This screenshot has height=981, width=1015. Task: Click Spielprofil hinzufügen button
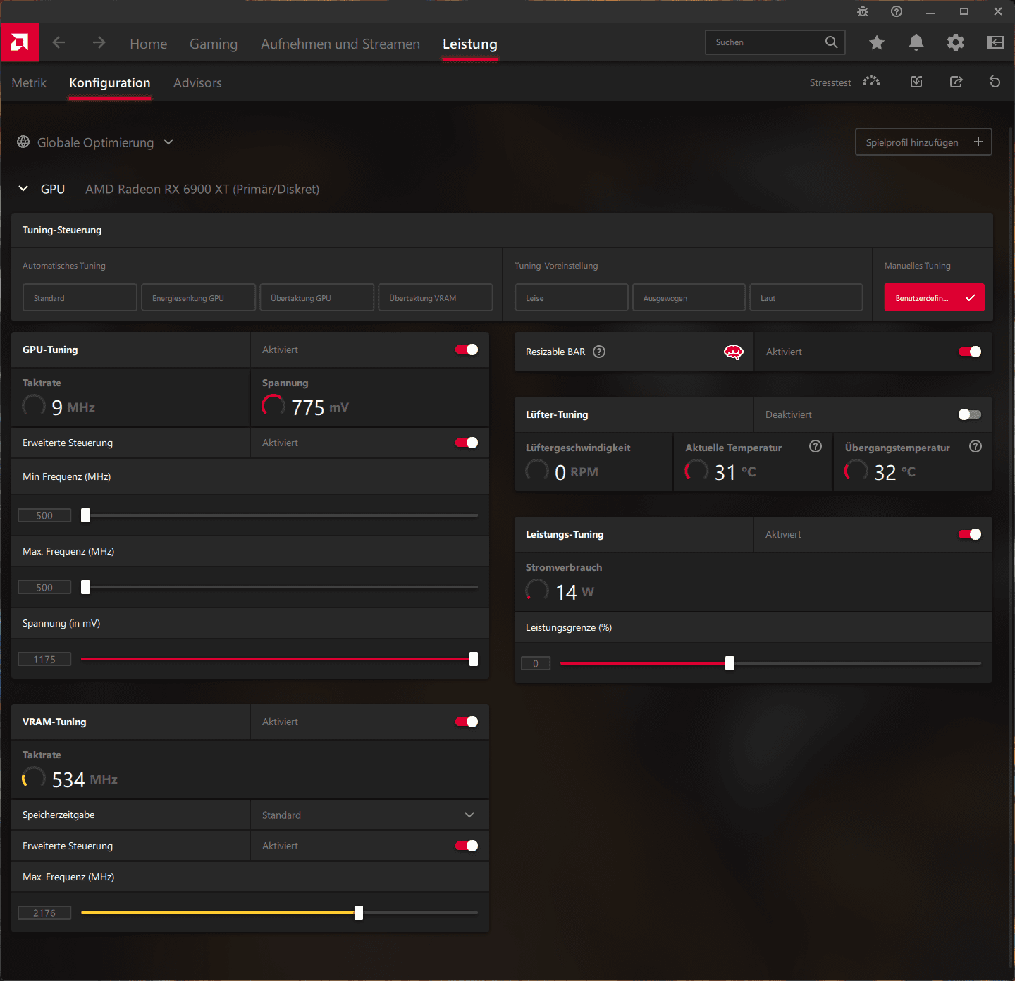click(923, 142)
